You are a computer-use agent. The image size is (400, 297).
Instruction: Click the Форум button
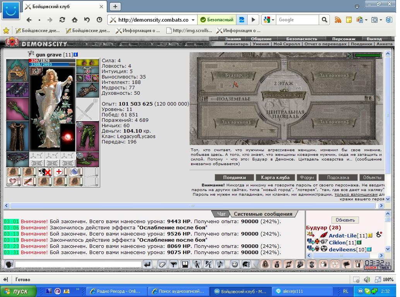click(307, 178)
